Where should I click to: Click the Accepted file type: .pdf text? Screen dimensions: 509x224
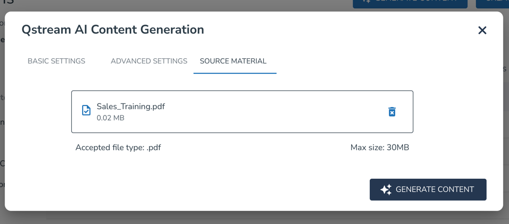tap(118, 148)
